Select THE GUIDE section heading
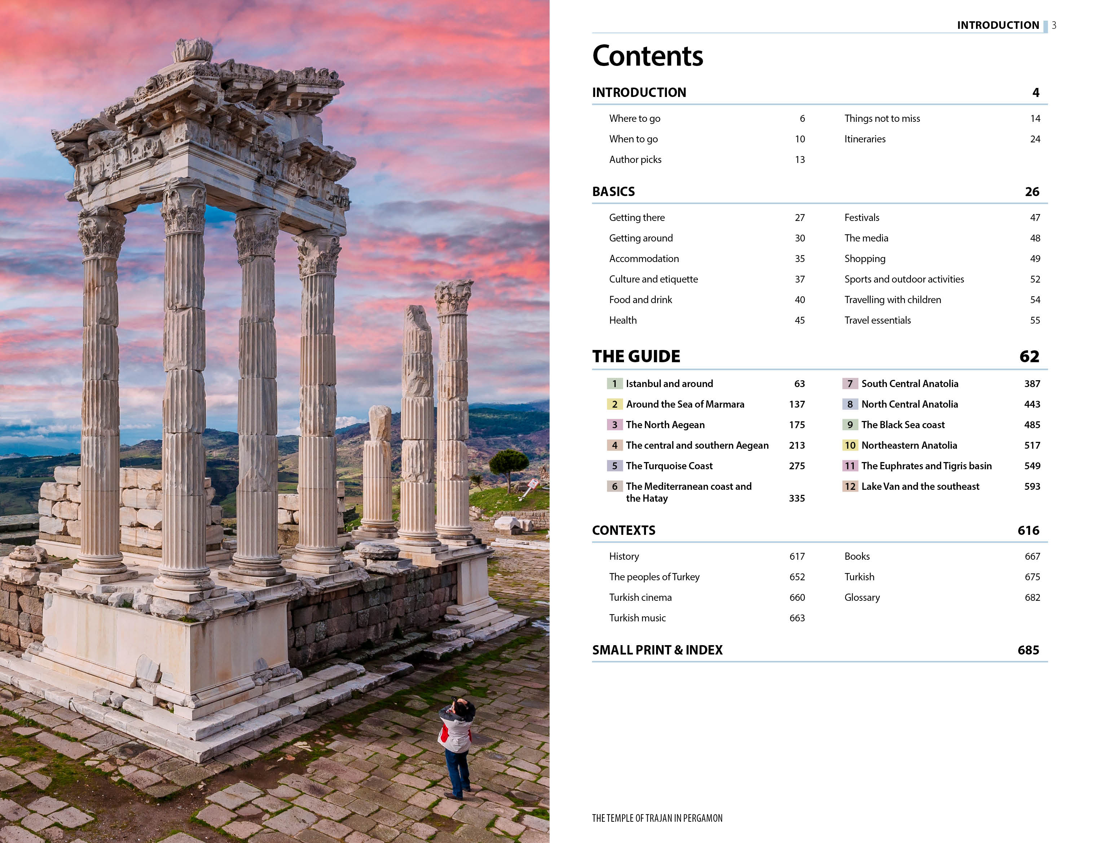The width and height of the screenshot is (1099, 843). [x=636, y=356]
